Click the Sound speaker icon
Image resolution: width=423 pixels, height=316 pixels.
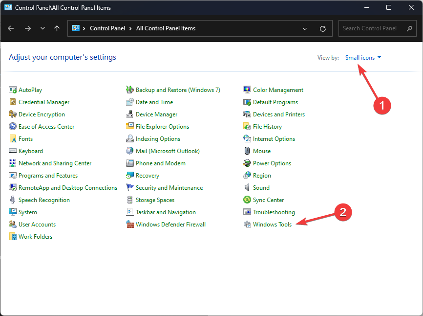[x=247, y=188]
